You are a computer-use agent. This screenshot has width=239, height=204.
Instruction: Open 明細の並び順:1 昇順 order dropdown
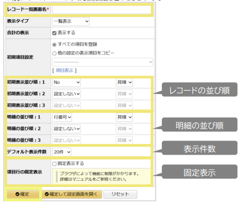[124, 117]
